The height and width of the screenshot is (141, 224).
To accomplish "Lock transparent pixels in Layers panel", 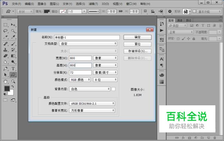I will [x=178, y=38].
